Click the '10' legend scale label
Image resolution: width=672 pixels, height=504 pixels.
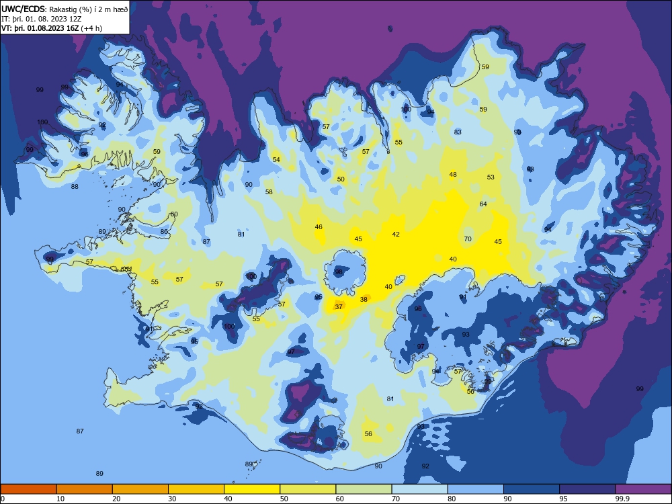click(x=60, y=499)
